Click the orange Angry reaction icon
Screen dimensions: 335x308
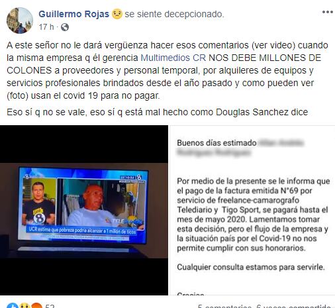pyautogui.click(x=36, y=306)
